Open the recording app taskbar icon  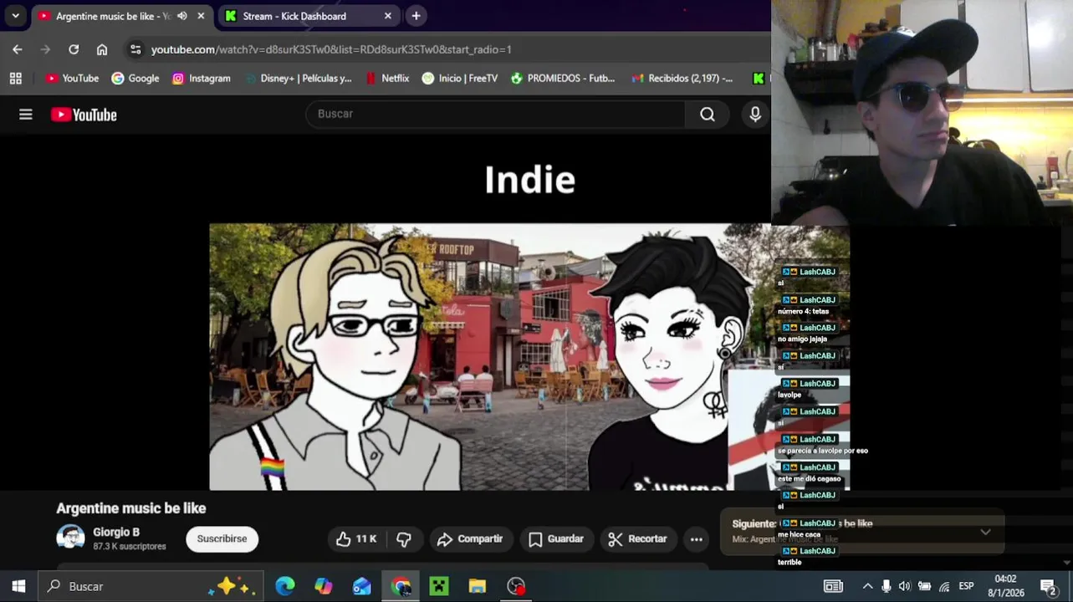[516, 586]
